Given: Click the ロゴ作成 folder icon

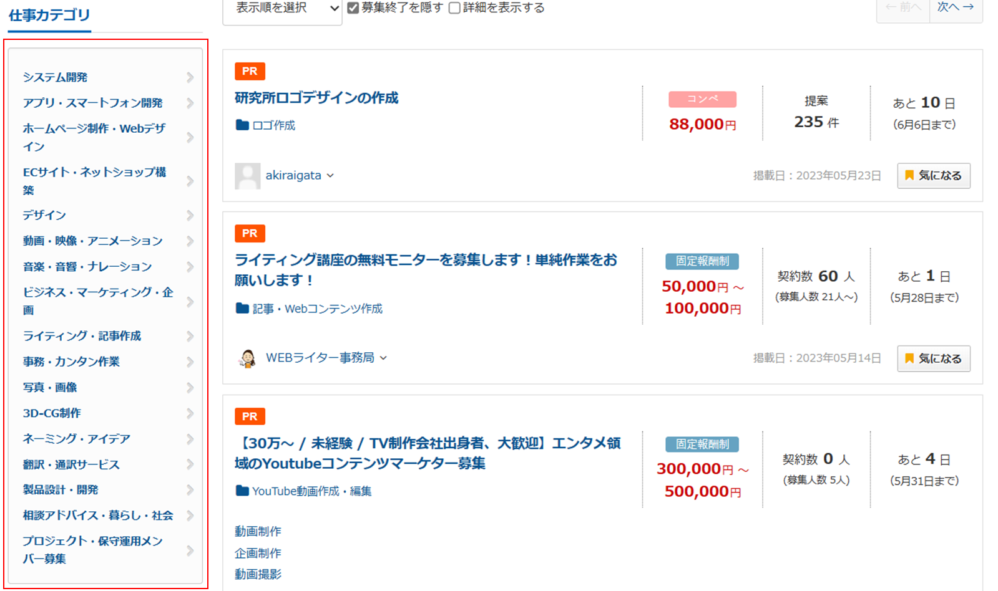Looking at the screenshot, I should [x=242, y=125].
